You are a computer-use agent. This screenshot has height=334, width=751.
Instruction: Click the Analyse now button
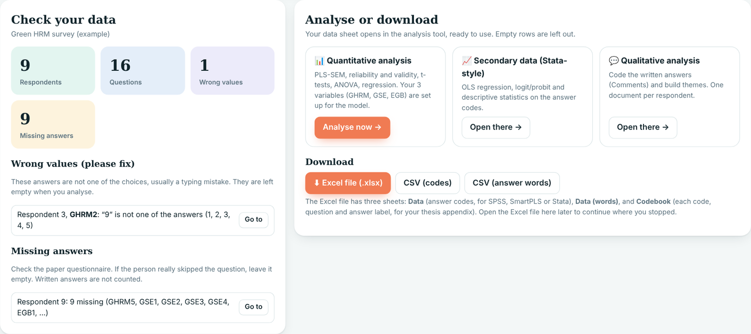click(x=352, y=128)
